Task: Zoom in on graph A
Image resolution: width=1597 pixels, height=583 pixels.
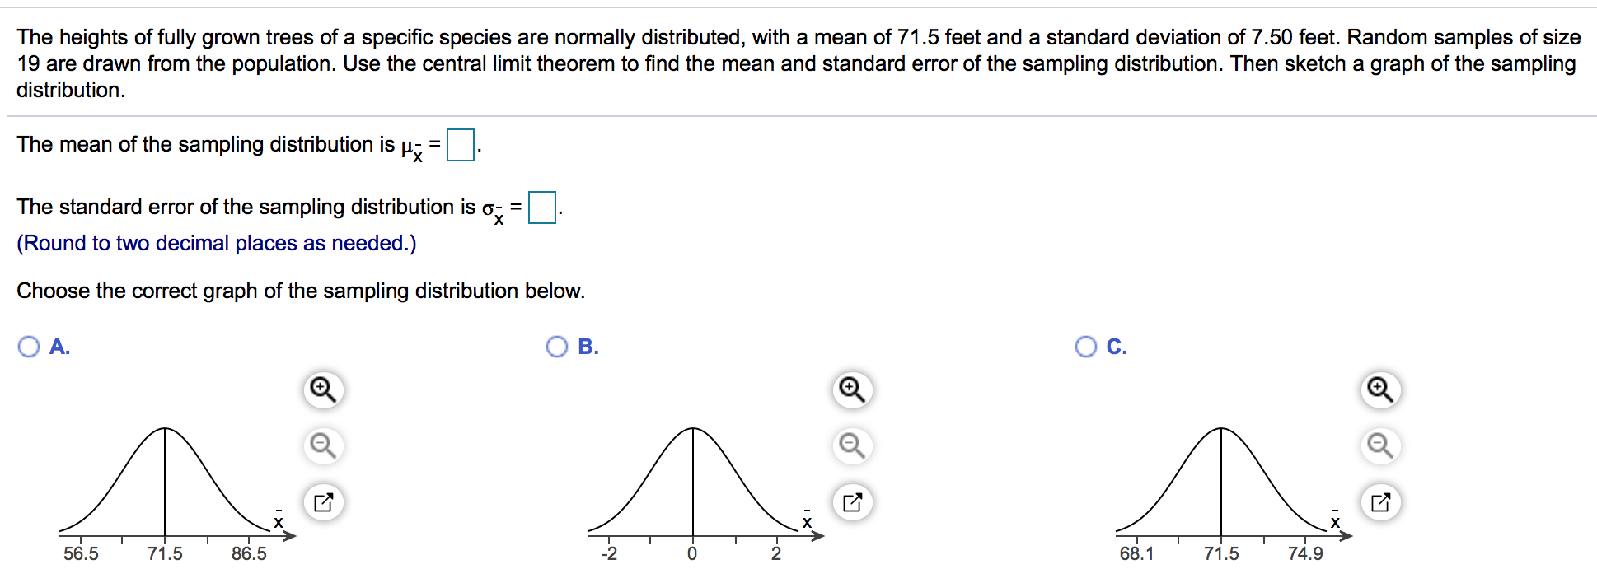Action: coord(323,389)
